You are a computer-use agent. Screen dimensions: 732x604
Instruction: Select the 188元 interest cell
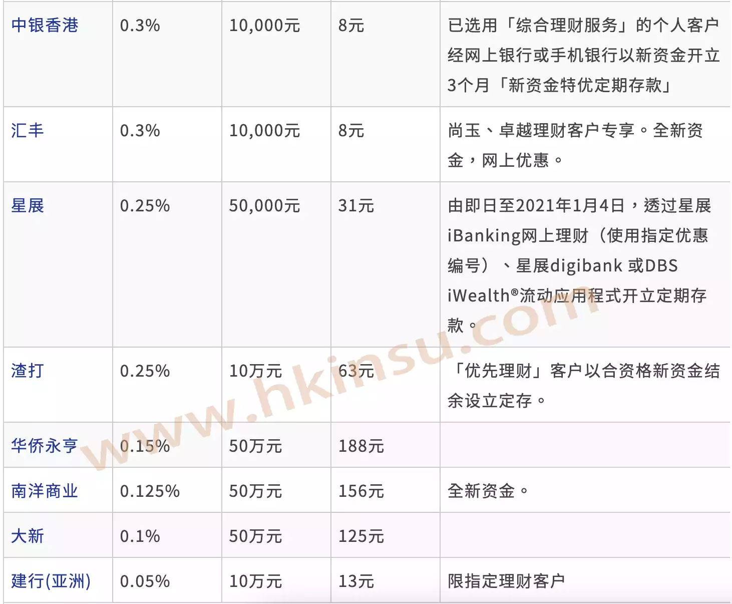[x=361, y=446]
